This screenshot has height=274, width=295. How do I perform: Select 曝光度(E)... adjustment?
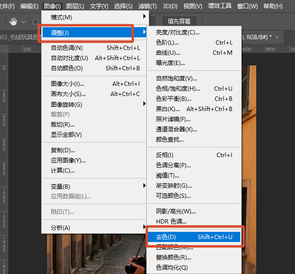click(194, 63)
